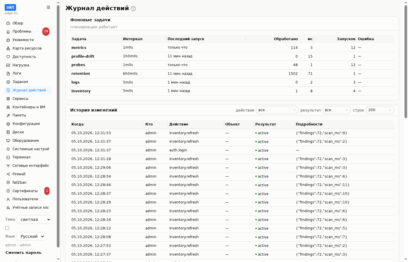
Task: Collapse the sidebar with the menu toggle icon
Action: click(x=48, y=7)
